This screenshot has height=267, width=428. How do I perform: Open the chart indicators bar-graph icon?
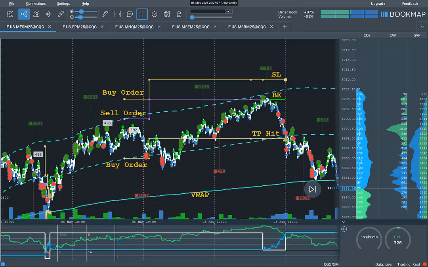(x=36, y=14)
